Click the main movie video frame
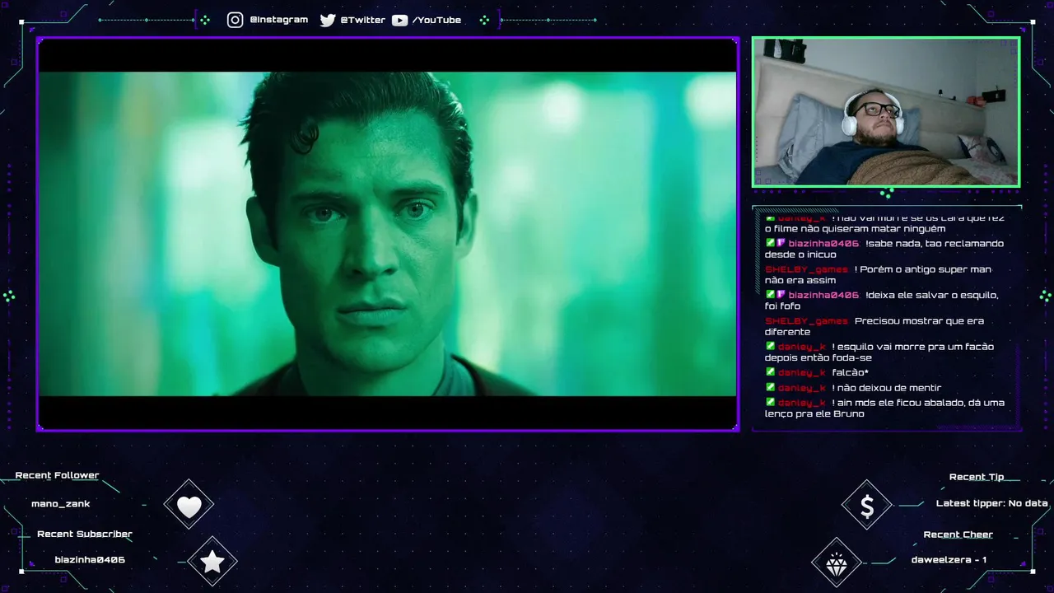1054x593 pixels. point(387,234)
